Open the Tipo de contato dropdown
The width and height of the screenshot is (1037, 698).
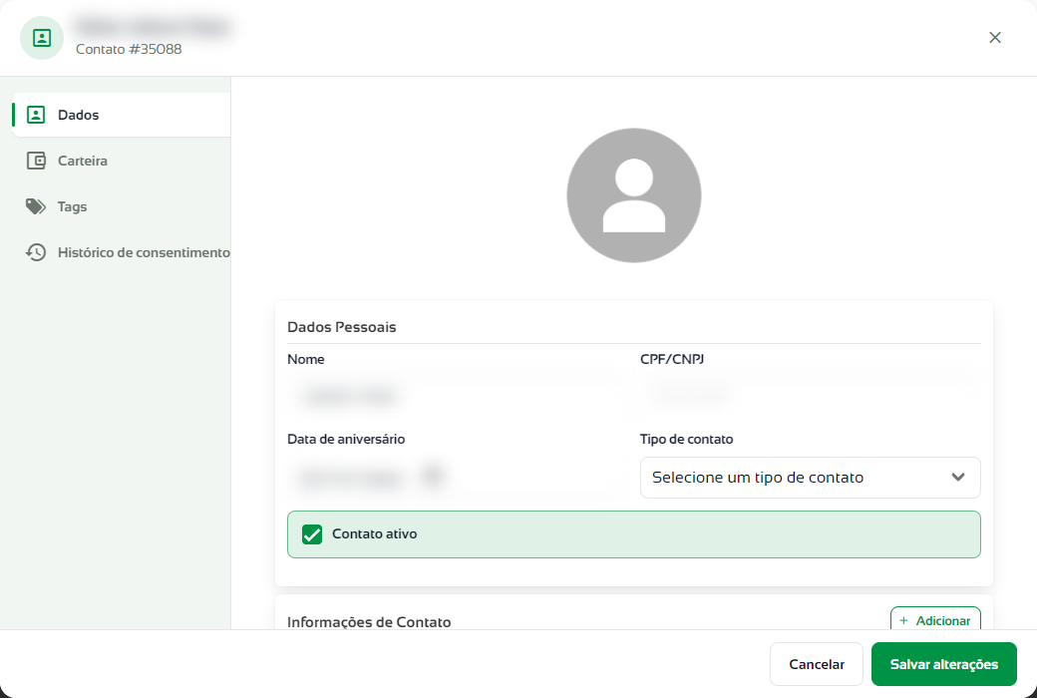click(x=810, y=478)
